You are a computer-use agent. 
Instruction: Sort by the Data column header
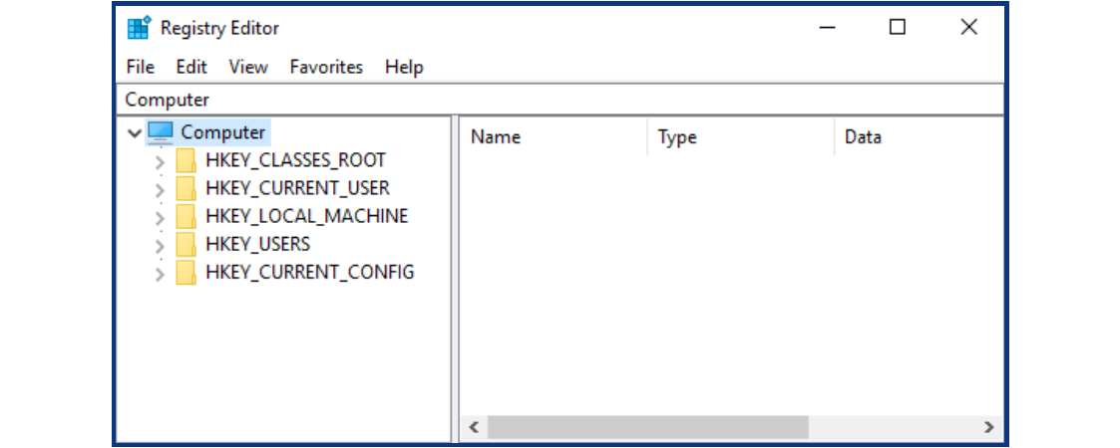(920, 137)
